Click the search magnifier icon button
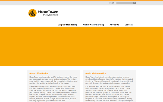 134,3
